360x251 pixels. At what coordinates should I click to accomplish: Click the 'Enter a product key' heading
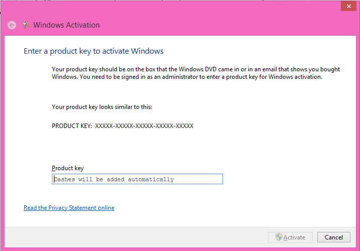point(94,51)
